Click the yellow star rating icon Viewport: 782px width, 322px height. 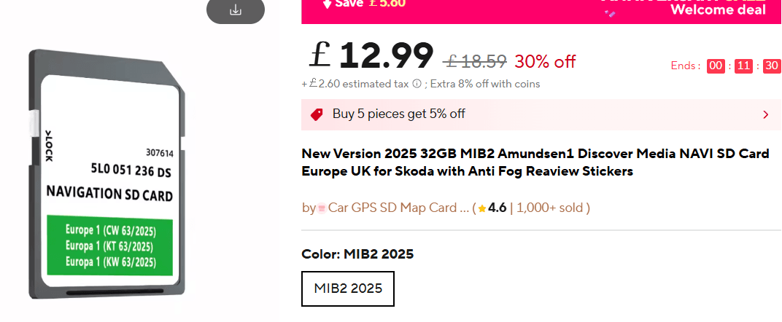click(x=482, y=208)
